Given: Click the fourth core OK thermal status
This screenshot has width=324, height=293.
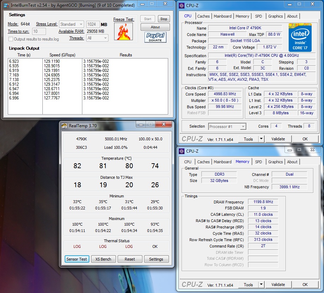Looking at the screenshot, I should (x=155, y=246).
